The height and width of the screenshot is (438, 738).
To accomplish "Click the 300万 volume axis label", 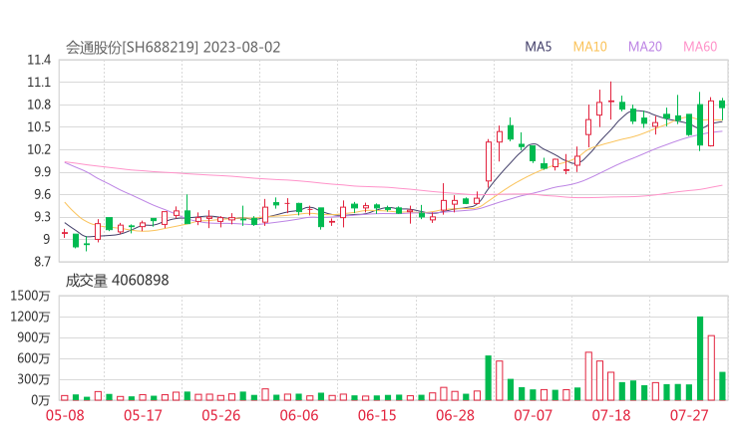I will click(x=33, y=379).
